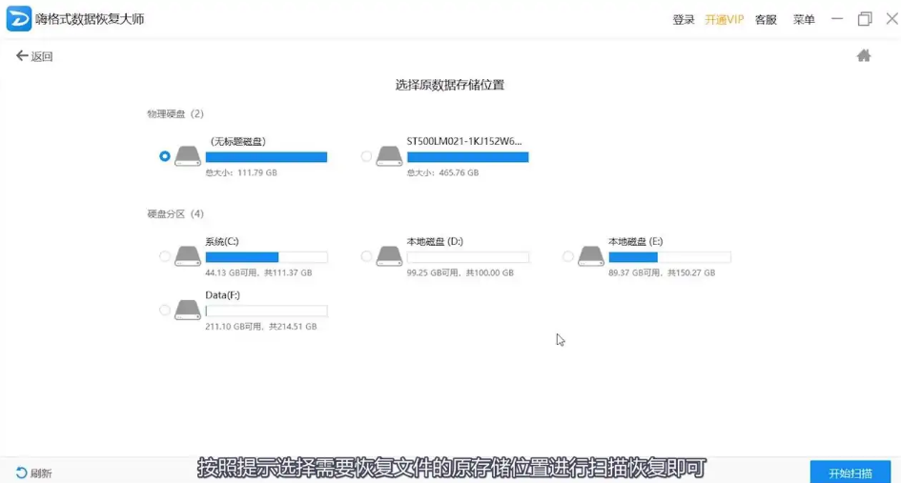901x483 pixels.
Task: Click the 本地磁盘 (E:) drive icon
Action: click(x=591, y=255)
